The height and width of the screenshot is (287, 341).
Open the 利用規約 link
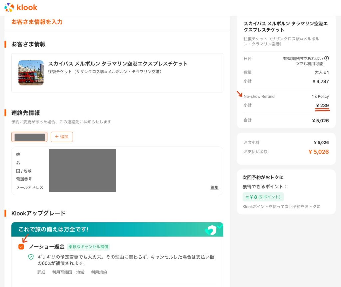coord(99,272)
